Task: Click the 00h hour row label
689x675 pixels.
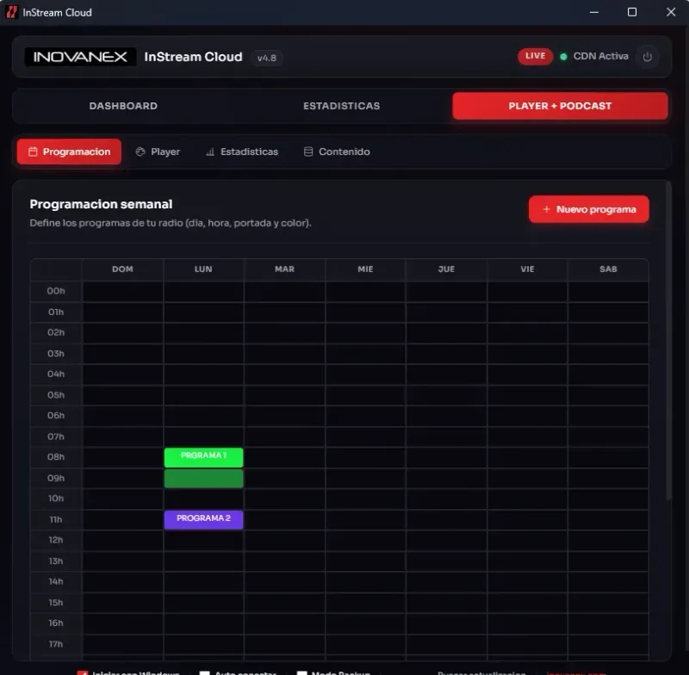Action: click(x=56, y=291)
